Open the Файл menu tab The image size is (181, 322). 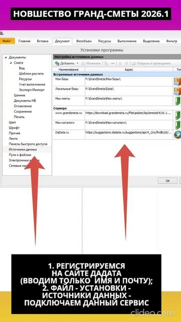pos(7,41)
